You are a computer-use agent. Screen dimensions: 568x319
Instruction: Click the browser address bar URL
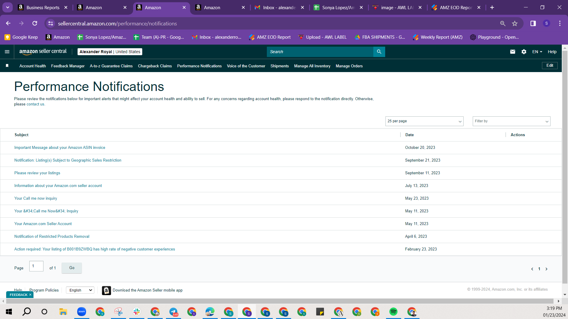tap(117, 23)
